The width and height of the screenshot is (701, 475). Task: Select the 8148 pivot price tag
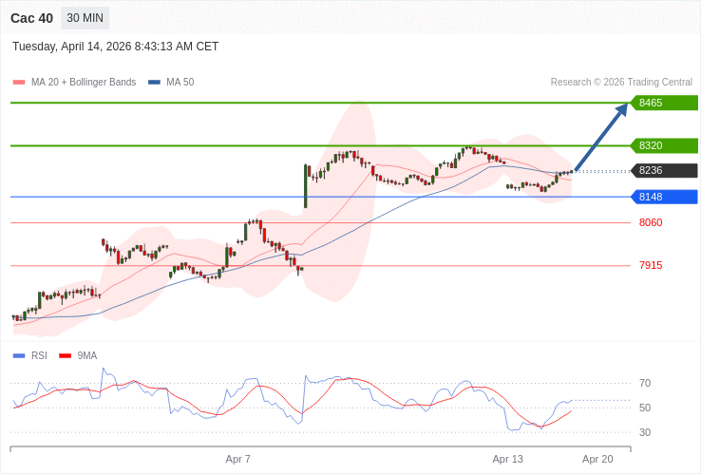click(x=664, y=197)
